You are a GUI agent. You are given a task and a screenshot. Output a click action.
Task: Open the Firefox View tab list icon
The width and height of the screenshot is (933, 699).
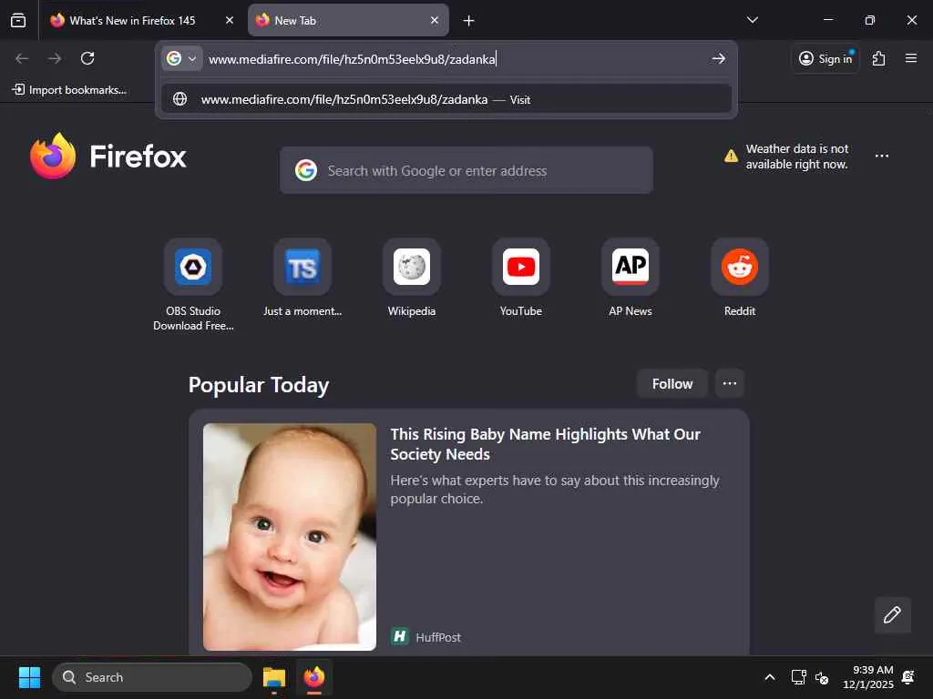click(18, 20)
